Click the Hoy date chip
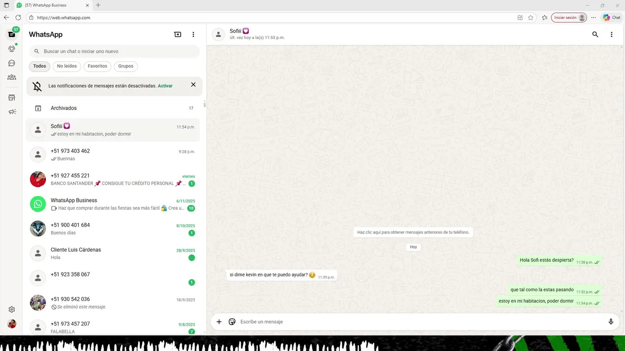625x351 pixels. (414, 247)
